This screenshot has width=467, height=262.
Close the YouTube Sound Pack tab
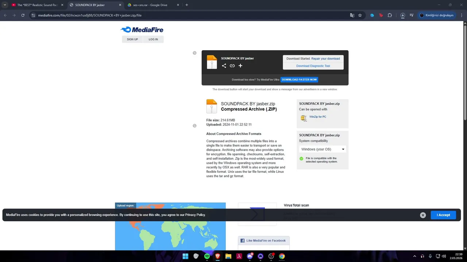coord(62,5)
